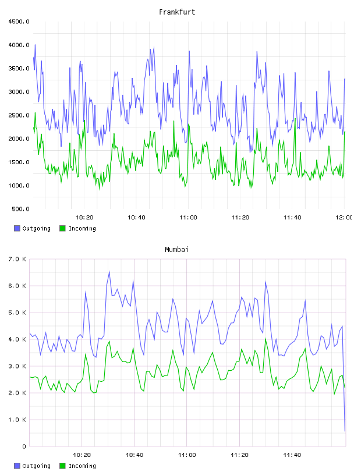
Task: Click the Mumbai Outgoing blue legend swatch
Action: tap(17, 466)
